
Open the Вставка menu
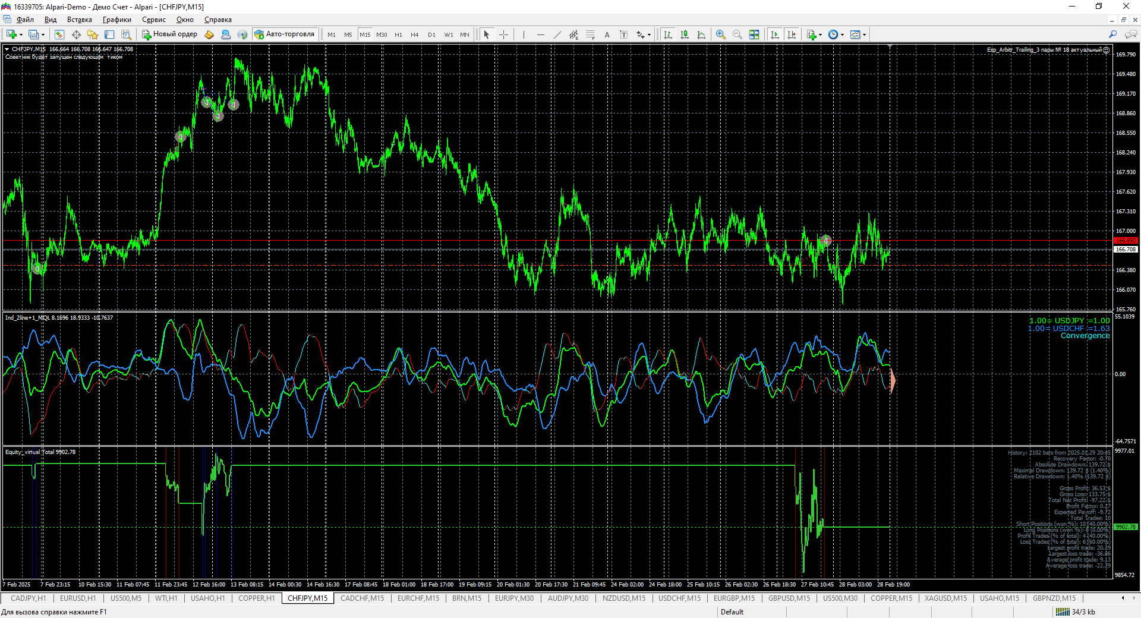click(x=80, y=20)
